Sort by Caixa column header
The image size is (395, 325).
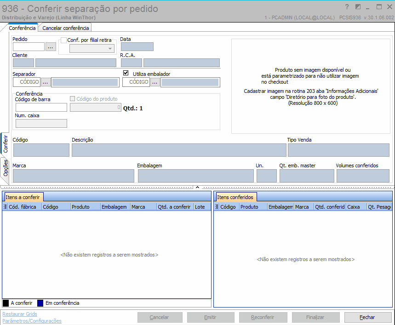356,207
